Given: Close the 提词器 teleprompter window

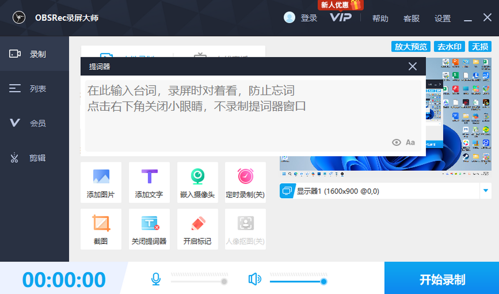Looking at the screenshot, I should (x=413, y=66).
